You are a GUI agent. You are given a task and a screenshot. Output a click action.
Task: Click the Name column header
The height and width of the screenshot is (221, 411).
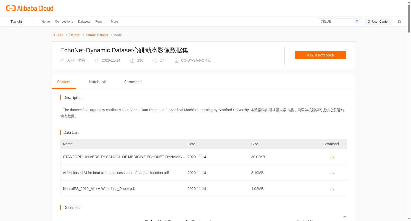pos(68,144)
